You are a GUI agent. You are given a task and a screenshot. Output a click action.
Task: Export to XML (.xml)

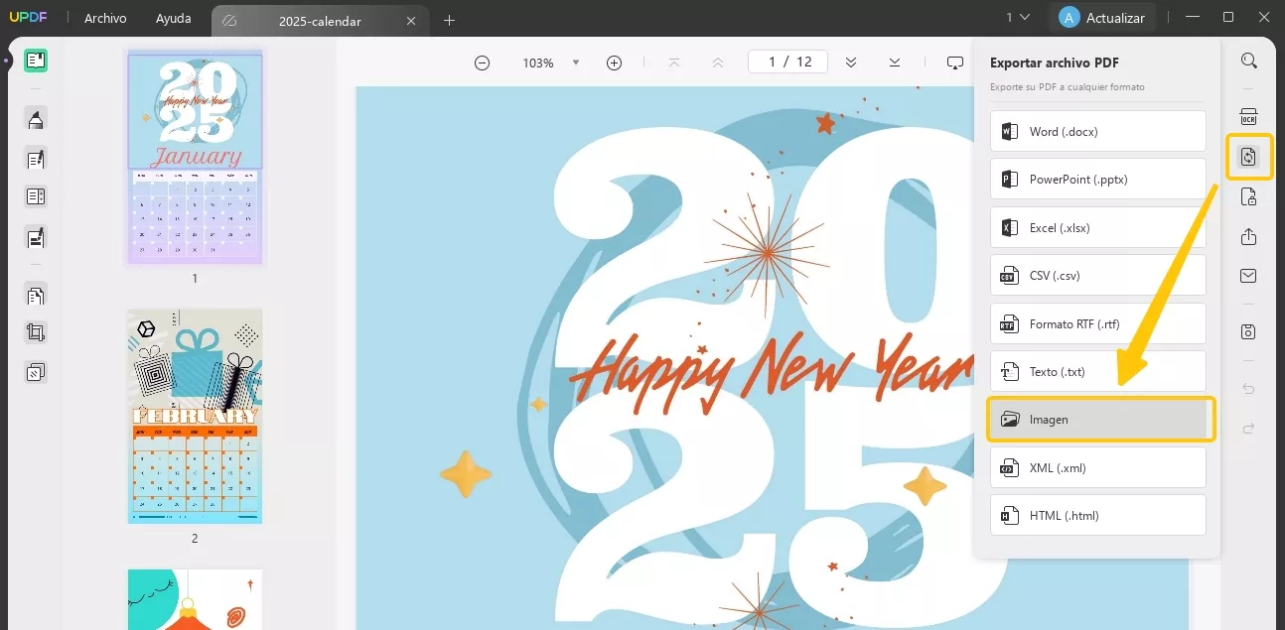1097,467
